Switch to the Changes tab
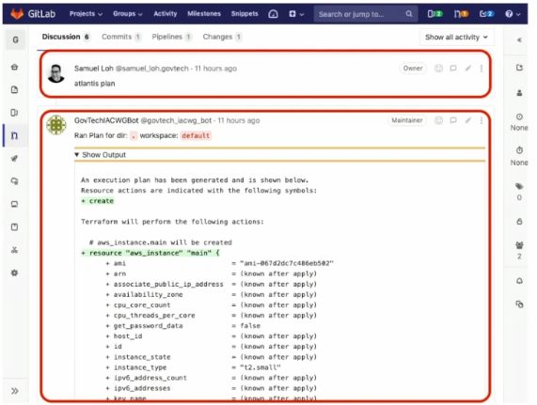Image resolution: width=537 pixels, height=405 pixels. coord(222,37)
